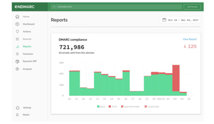The width and height of the screenshot is (214, 124).
Task: Click the 12% change value
Action: 192,46
